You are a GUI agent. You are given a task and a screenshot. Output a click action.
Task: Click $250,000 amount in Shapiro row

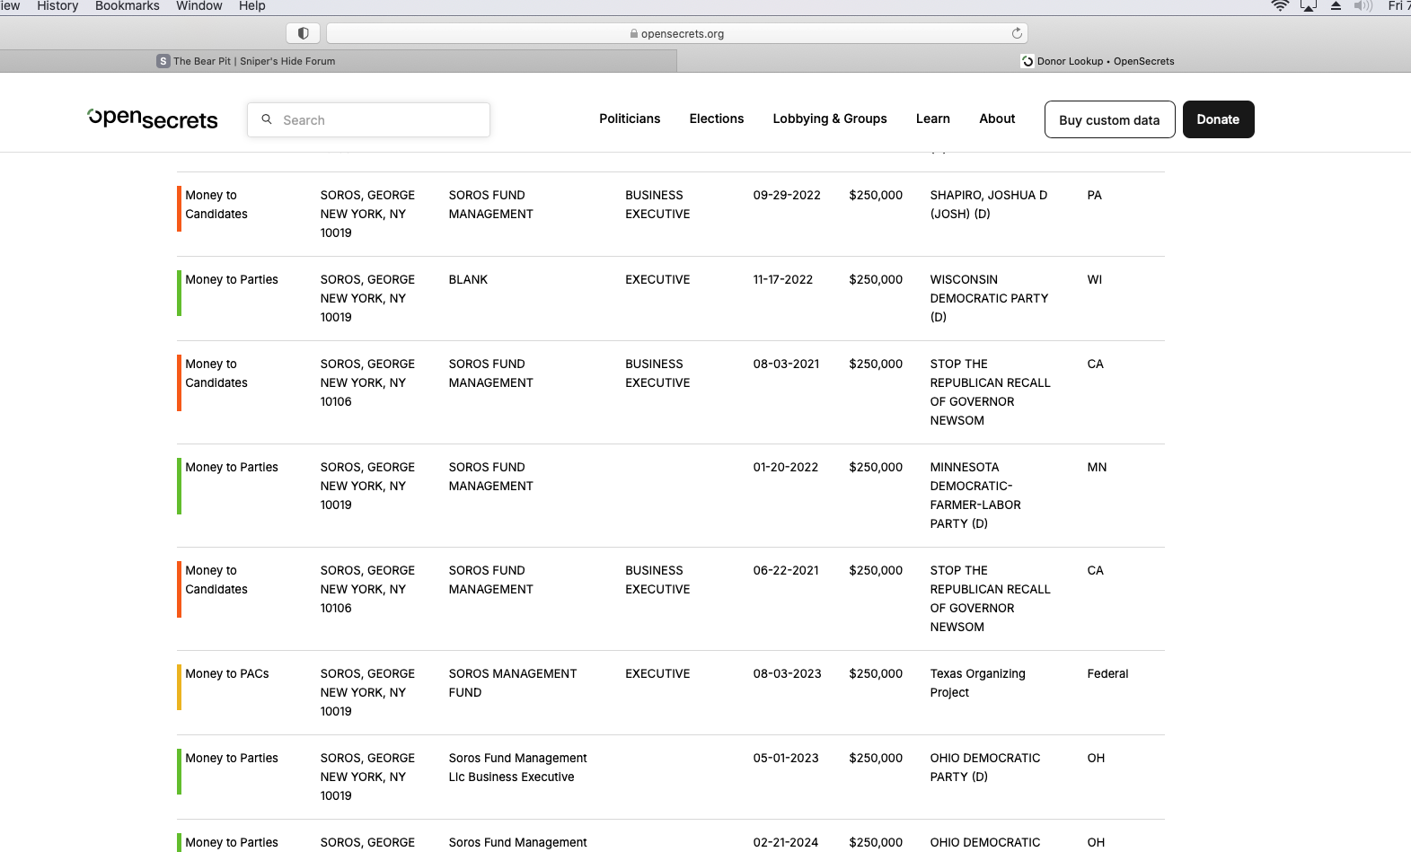(x=876, y=195)
